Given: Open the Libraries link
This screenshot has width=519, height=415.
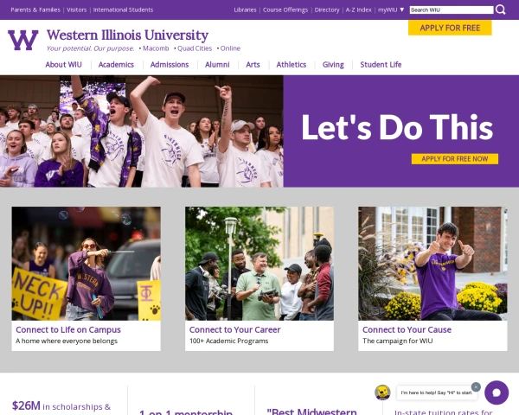Looking at the screenshot, I should [245, 10].
